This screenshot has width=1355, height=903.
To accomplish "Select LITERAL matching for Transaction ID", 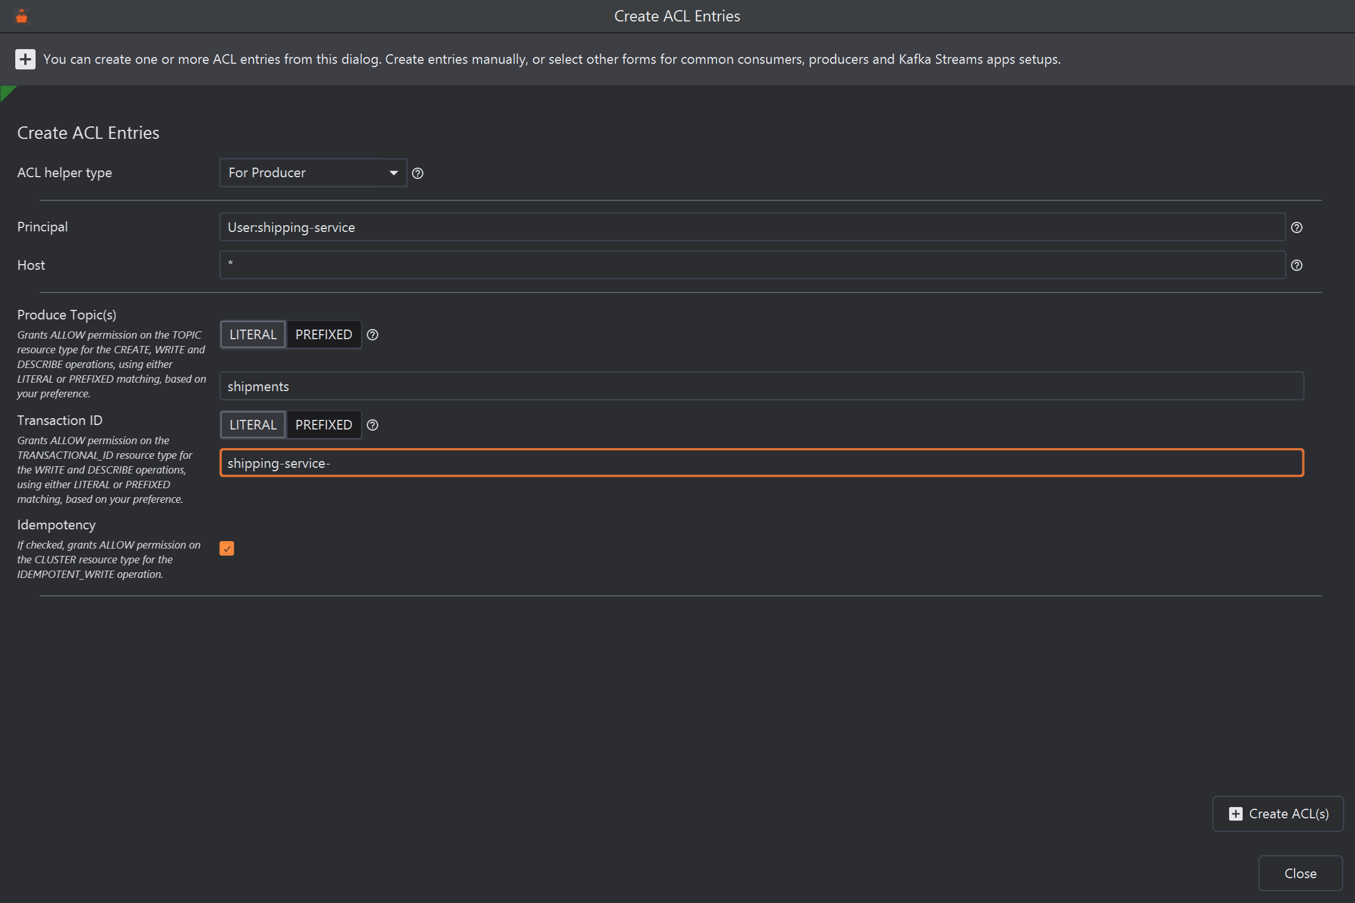I will point(253,425).
